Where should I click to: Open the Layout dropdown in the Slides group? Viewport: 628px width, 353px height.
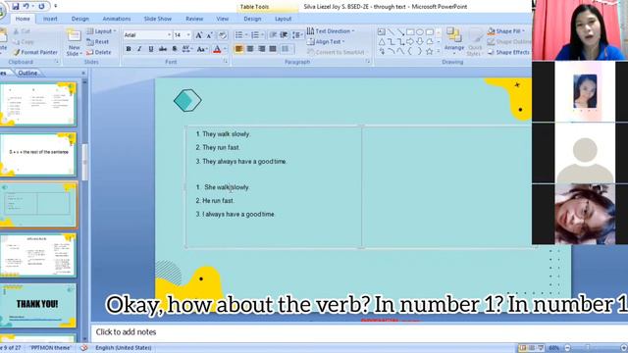point(101,31)
